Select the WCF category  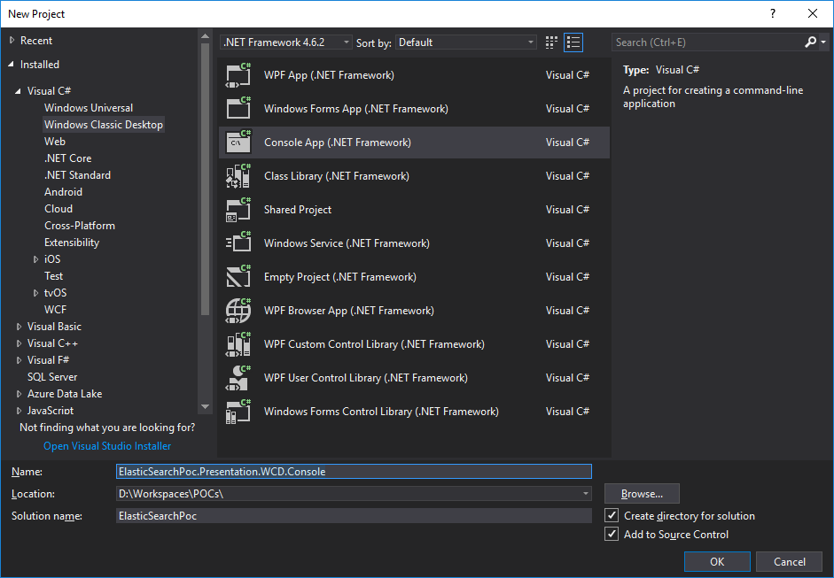tap(55, 310)
